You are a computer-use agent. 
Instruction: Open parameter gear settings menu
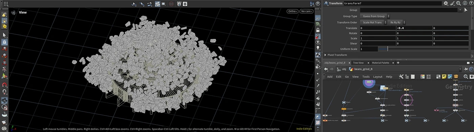pos(446,3)
